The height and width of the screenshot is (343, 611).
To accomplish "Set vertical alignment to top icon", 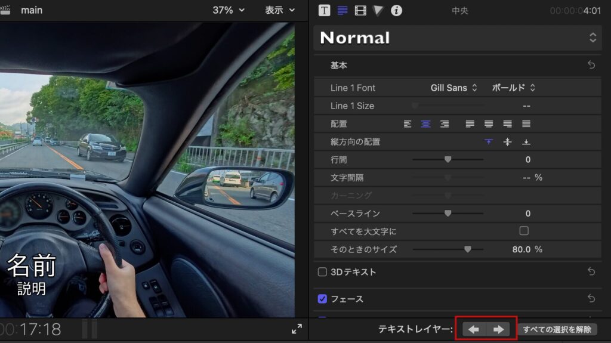I will pos(489,142).
